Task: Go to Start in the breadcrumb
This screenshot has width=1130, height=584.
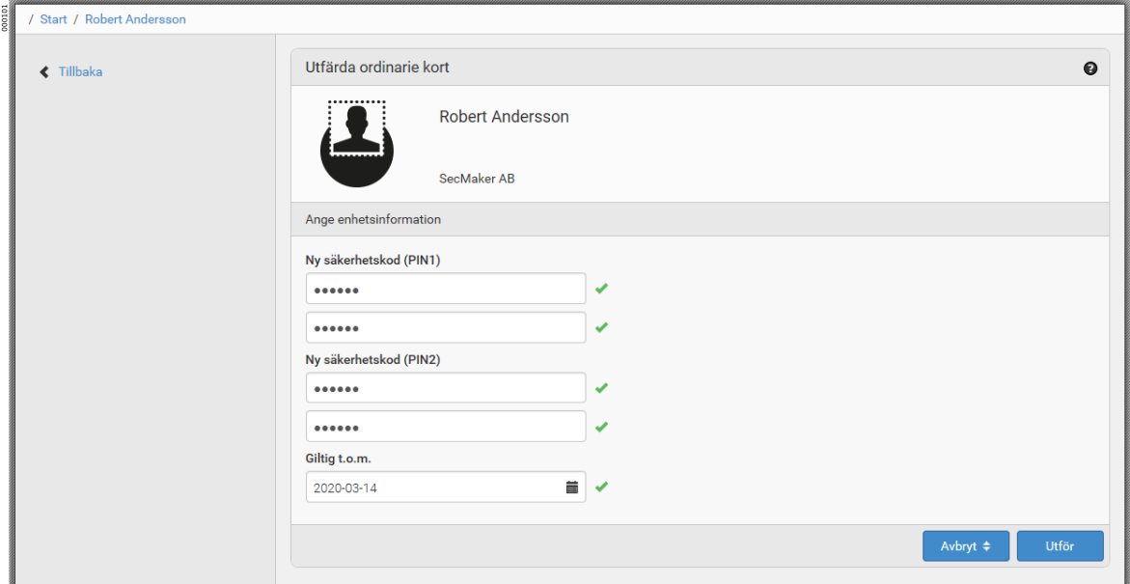Action: click(x=53, y=19)
